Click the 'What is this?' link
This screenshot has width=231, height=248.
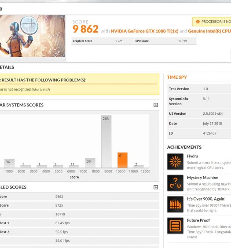click(40, 90)
